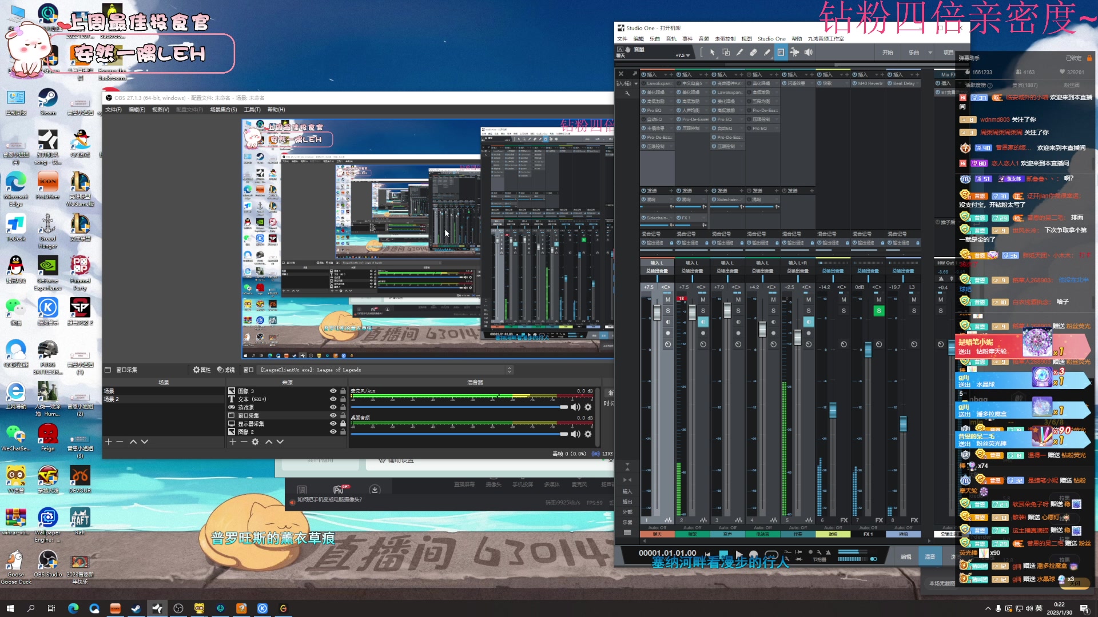Select the Eraser tool in Studio One

753,52
